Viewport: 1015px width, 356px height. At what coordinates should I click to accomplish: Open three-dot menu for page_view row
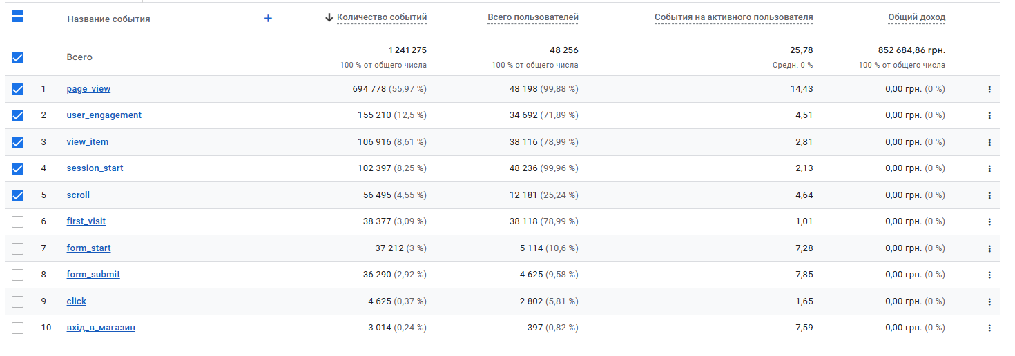989,89
